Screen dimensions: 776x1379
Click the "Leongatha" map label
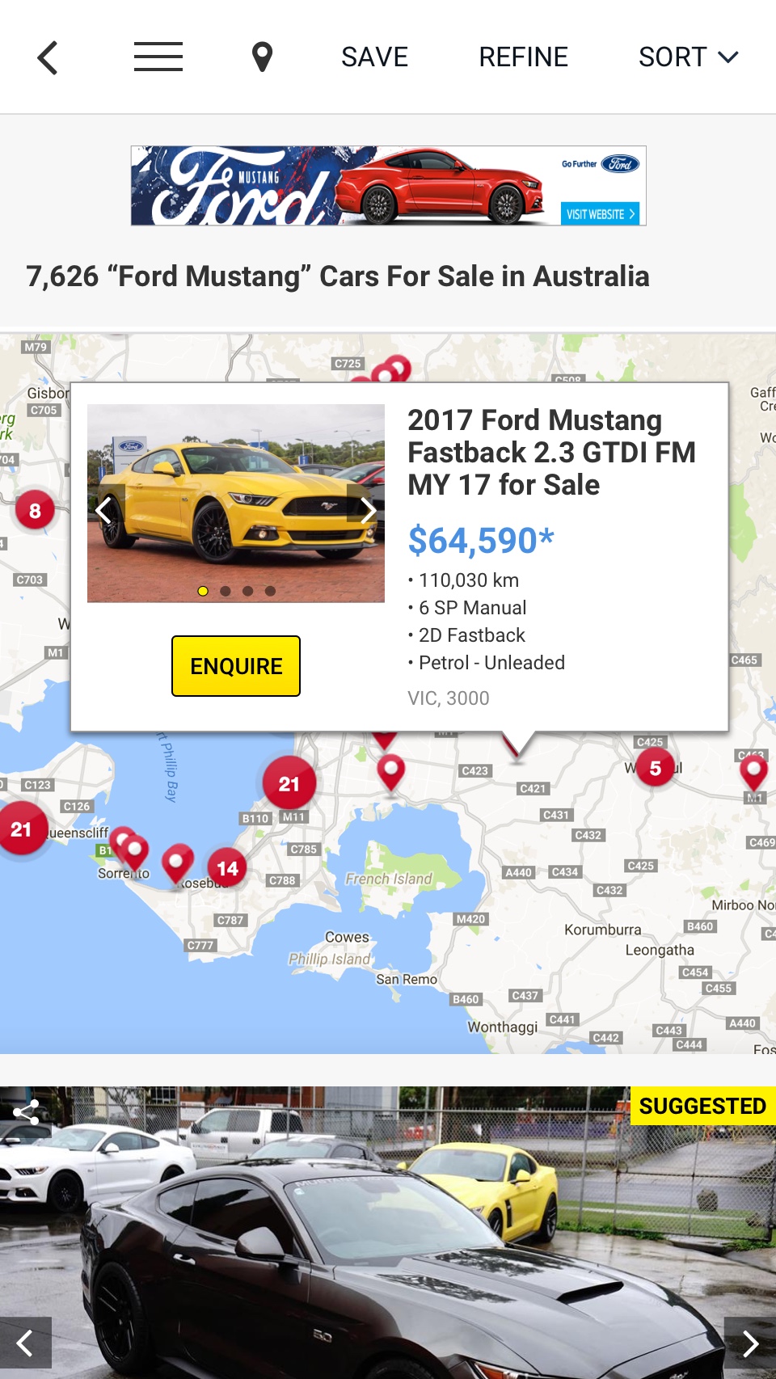(660, 950)
